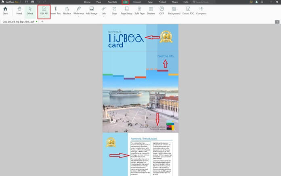This screenshot has width=281, height=176.
Task: Compress the PDF document
Action: click(201, 10)
